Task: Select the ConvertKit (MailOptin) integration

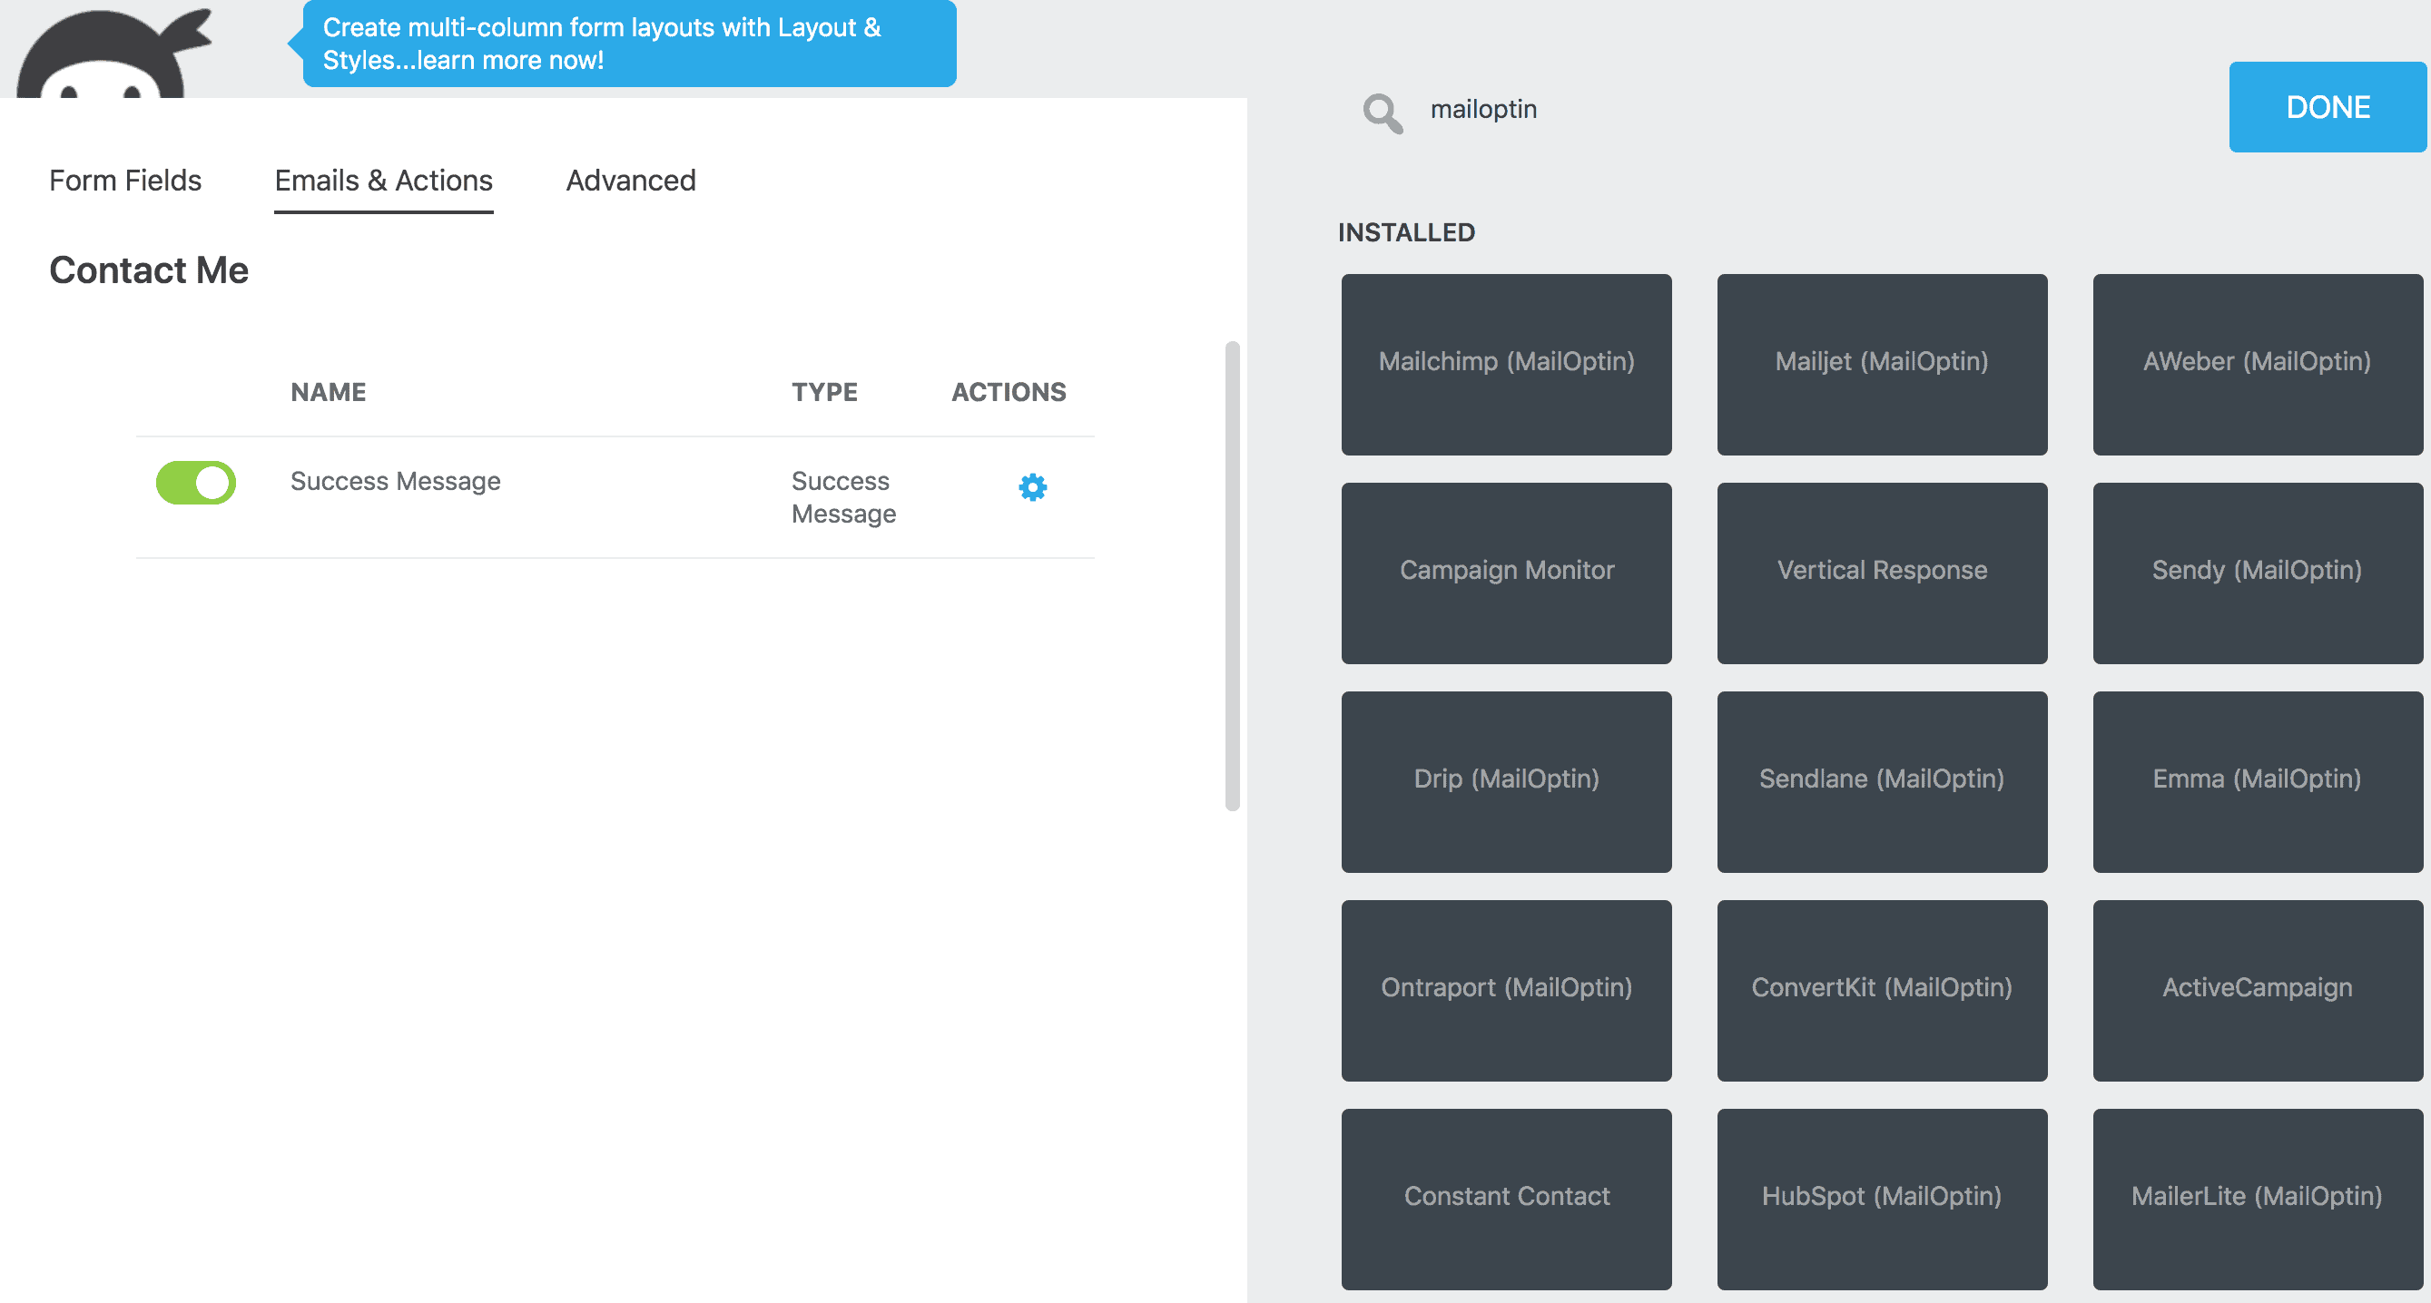Action: coord(1881,986)
